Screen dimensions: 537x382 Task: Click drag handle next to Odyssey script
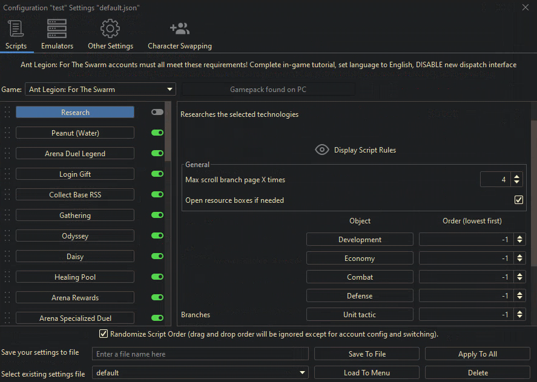pyautogui.click(x=7, y=236)
